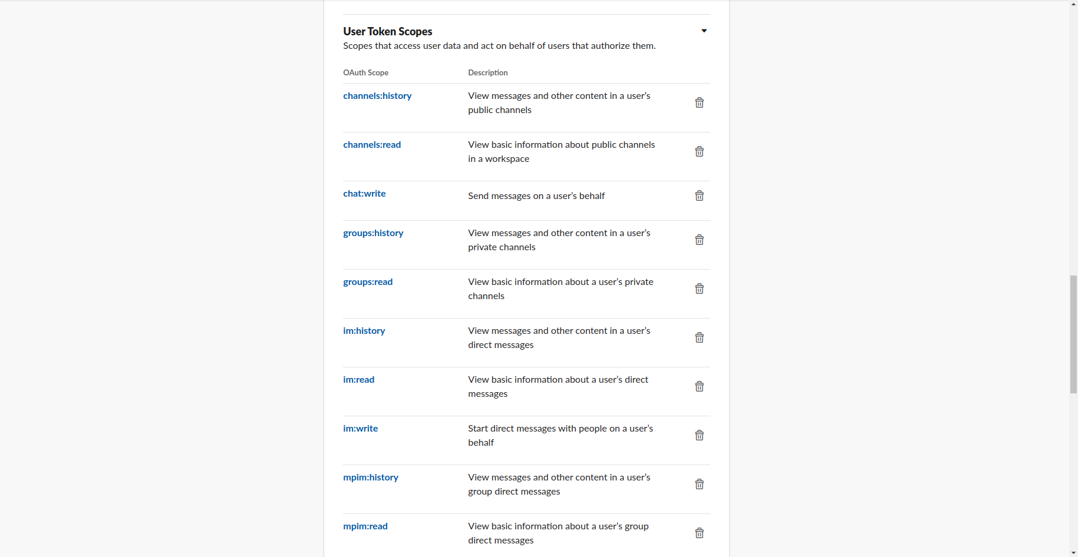Remove groups:read scope with trash icon
This screenshot has height=557, width=1078.
point(699,289)
